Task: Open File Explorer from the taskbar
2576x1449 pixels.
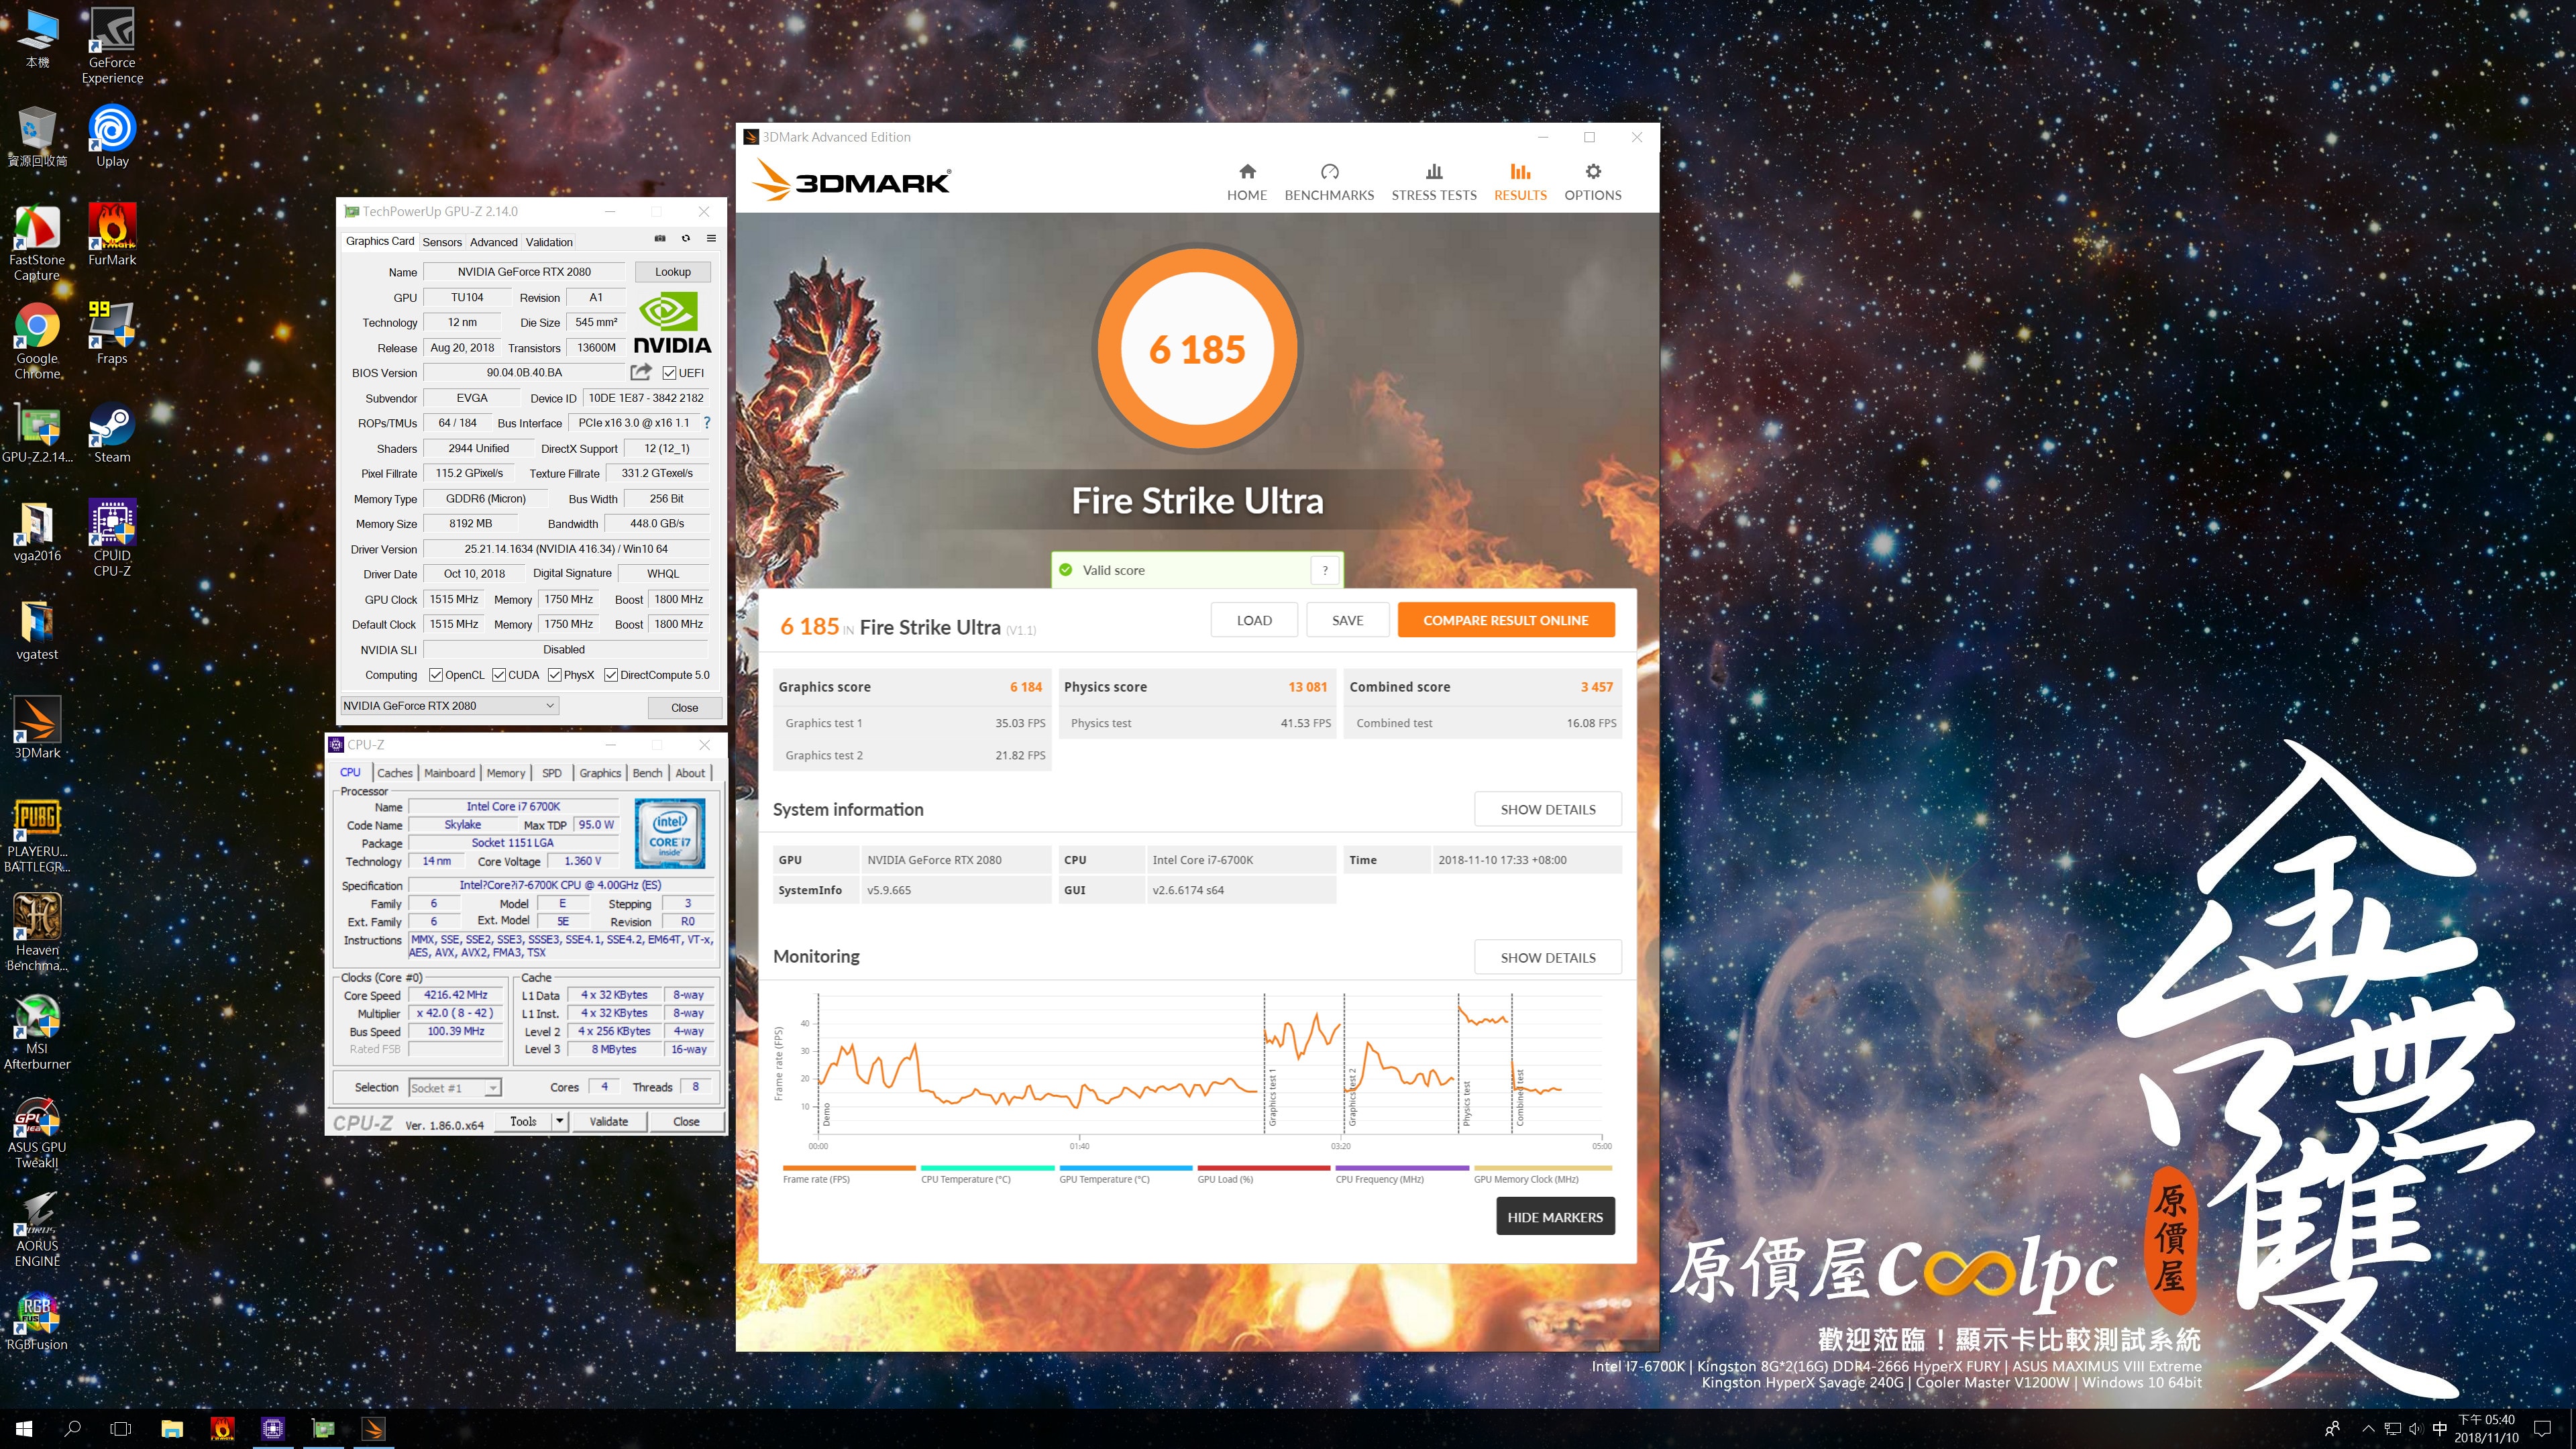Action: [172, 1428]
